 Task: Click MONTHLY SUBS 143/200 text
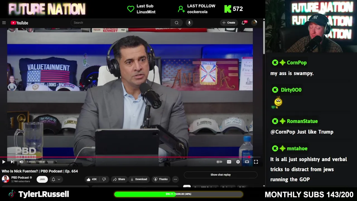point(309,194)
